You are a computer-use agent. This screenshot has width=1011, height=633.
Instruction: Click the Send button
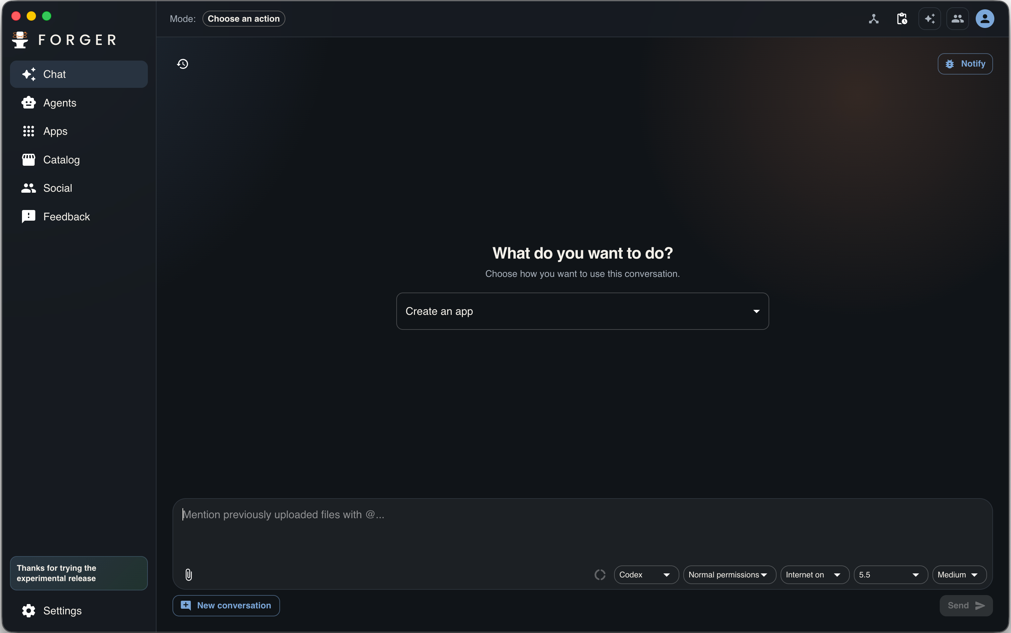pyautogui.click(x=966, y=605)
